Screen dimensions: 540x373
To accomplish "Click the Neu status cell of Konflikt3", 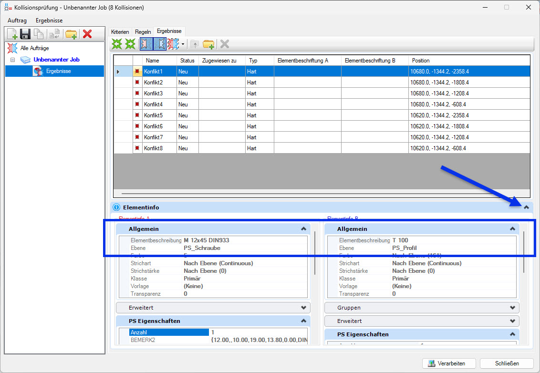I will [x=187, y=93].
